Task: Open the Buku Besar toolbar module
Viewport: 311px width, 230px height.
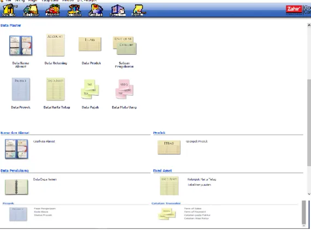Action: [x=31, y=10]
